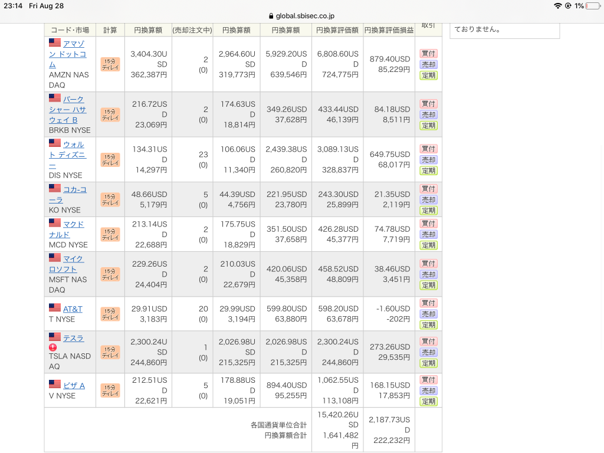
Task: Click 売却 (sell) button for KO
Action: click(x=428, y=199)
